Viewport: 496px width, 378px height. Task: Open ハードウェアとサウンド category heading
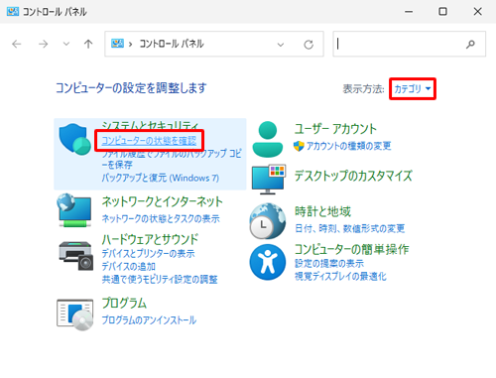click(150, 239)
